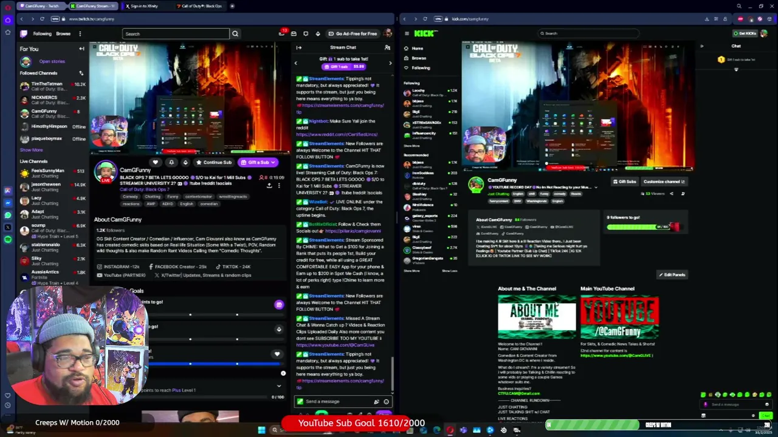Open the community users icon in Stream Chat
This screenshot has height=437, width=778.
point(387,47)
